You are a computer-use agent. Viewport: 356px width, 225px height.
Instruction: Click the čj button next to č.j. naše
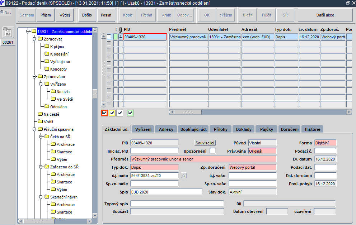[184, 175]
